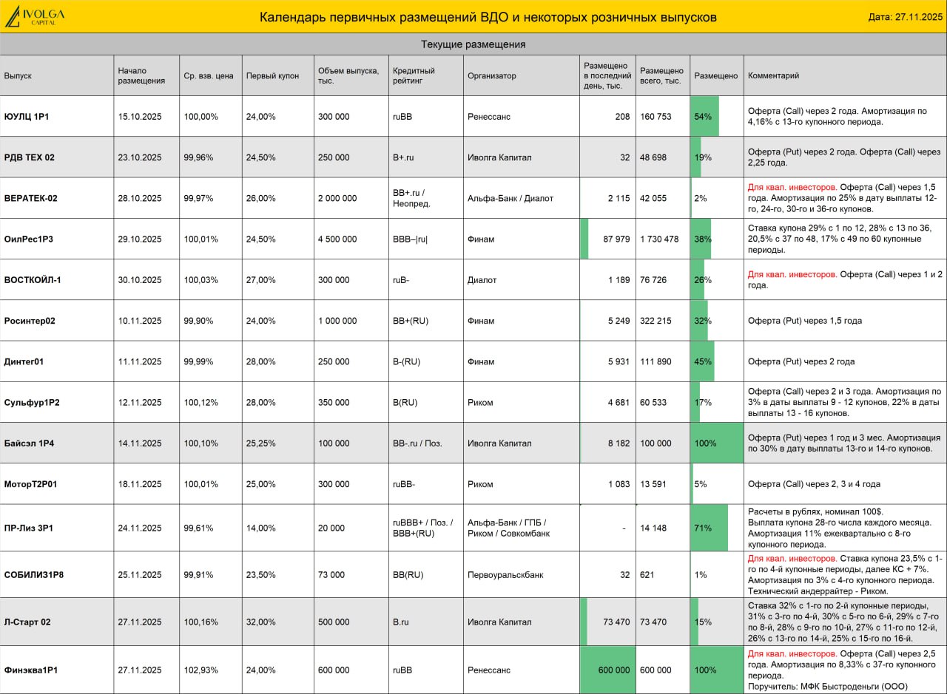Click start date 23.10.2025 for РДВ ТЕХ 02
This screenshot has height=694, width=947.
pyautogui.click(x=140, y=157)
